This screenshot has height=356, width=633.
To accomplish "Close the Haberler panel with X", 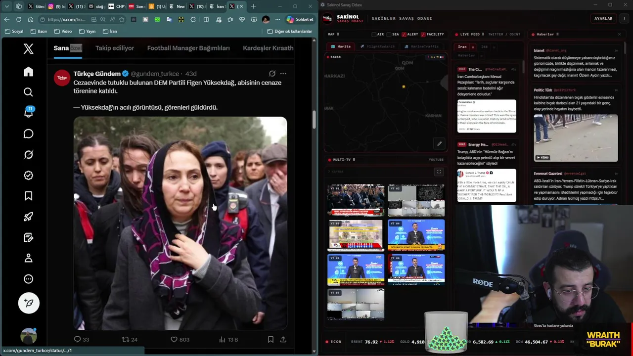I will (619, 34).
